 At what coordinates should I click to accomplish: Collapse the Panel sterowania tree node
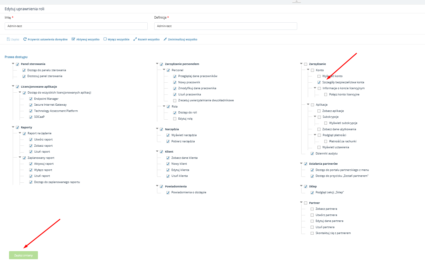(13, 64)
